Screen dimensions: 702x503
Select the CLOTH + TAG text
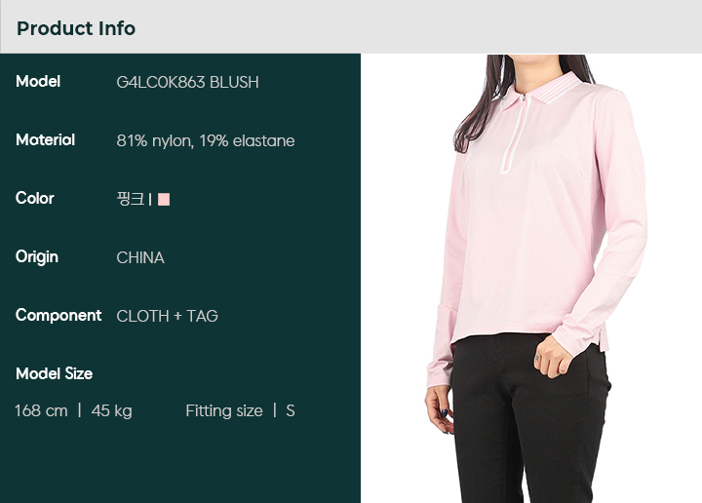[168, 317]
